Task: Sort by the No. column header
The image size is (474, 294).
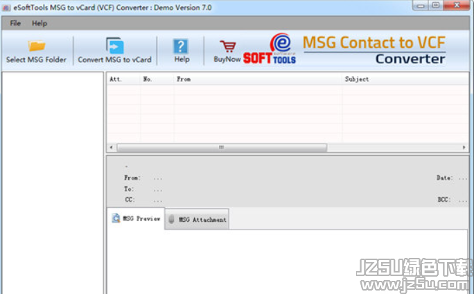Action: tap(157, 79)
